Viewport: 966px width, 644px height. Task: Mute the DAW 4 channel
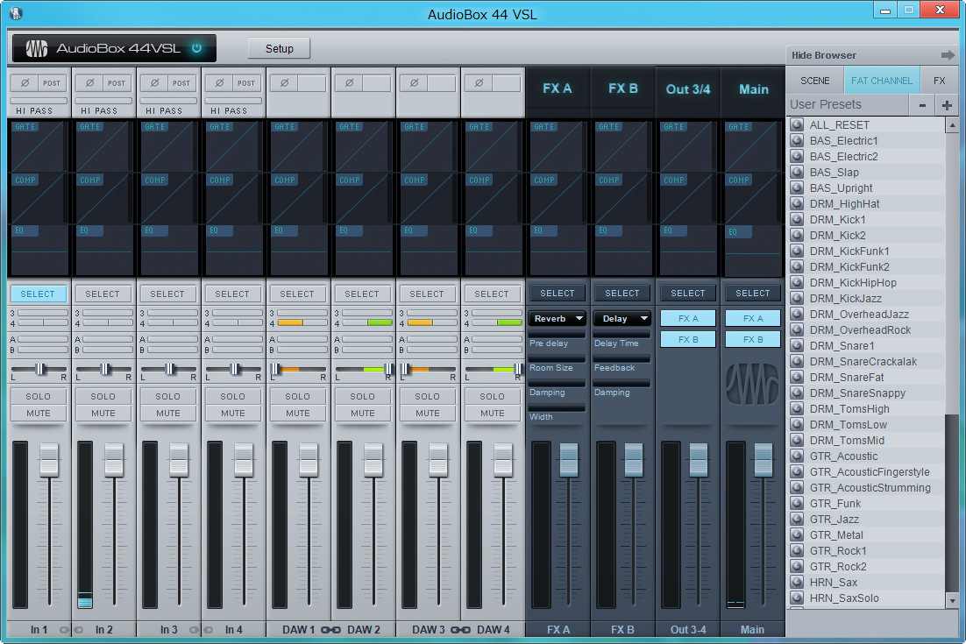click(493, 413)
